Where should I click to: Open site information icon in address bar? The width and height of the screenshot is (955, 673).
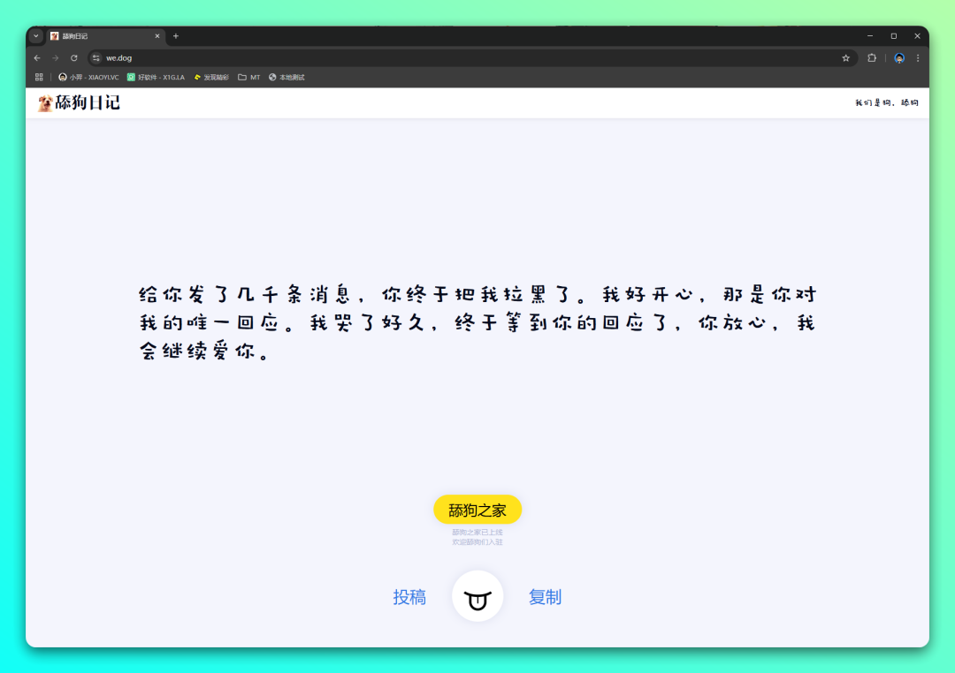[95, 57]
